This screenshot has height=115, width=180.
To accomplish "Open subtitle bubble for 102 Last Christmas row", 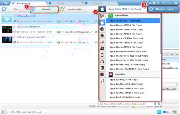I will pyautogui.click(x=96, y=43).
